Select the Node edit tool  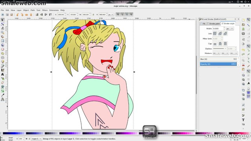pos(2,24)
